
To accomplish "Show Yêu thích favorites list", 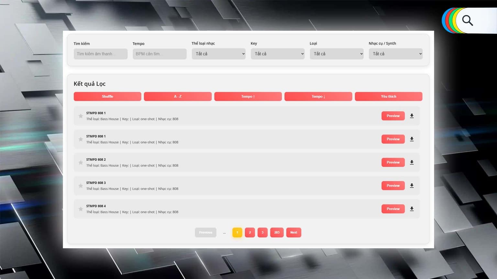I will (389, 97).
